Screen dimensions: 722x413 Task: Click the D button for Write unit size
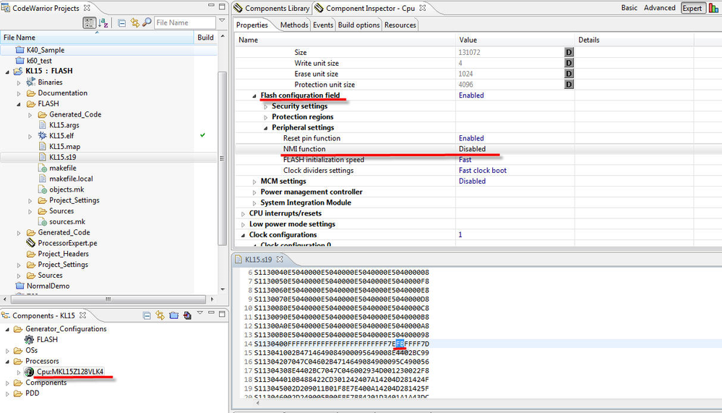[569, 63]
